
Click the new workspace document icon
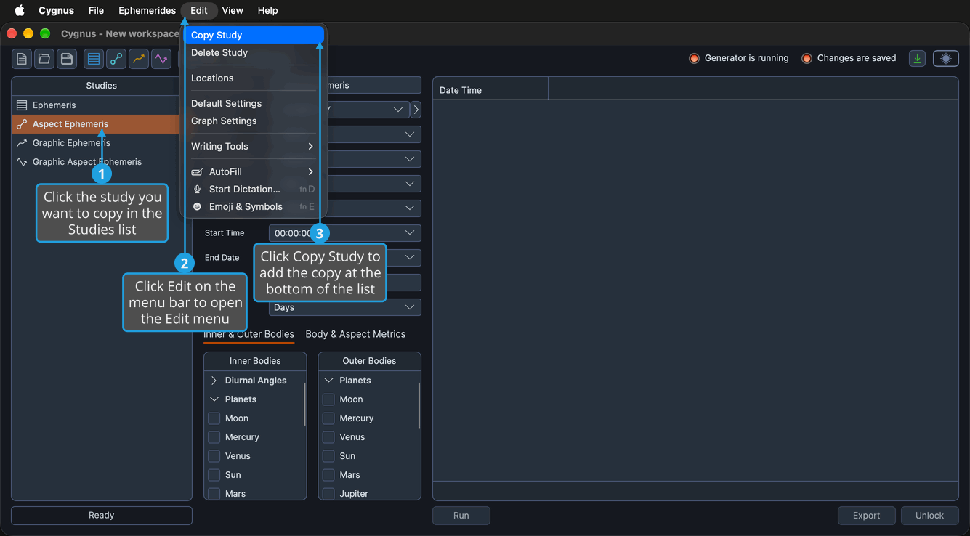(22, 59)
